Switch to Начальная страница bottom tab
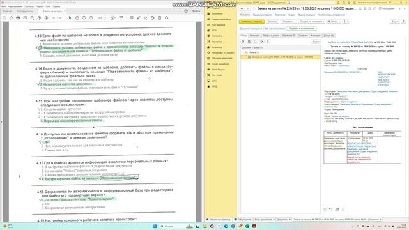 [218, 220]
